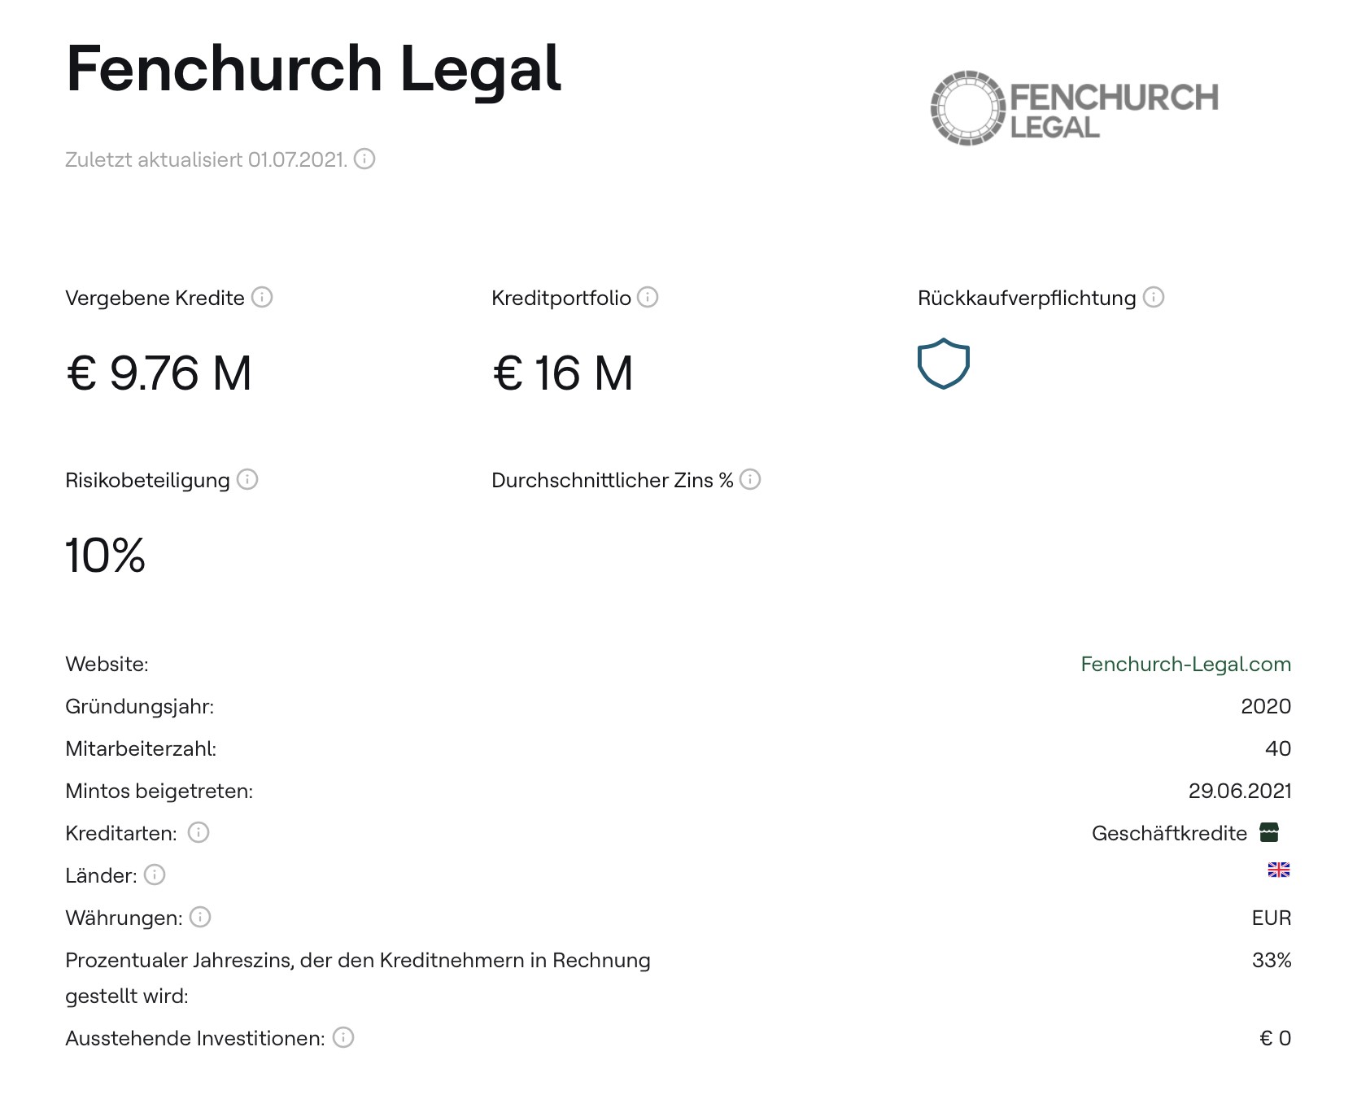Image resolution: width=1357 pixels, height=1108 pixels.
Task: Click the € 16 M portfolio value
Action: tap(562, 373)
